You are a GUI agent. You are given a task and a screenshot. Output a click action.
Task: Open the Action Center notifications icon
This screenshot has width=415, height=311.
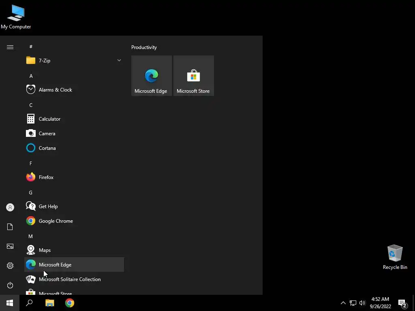coord(402,303)
